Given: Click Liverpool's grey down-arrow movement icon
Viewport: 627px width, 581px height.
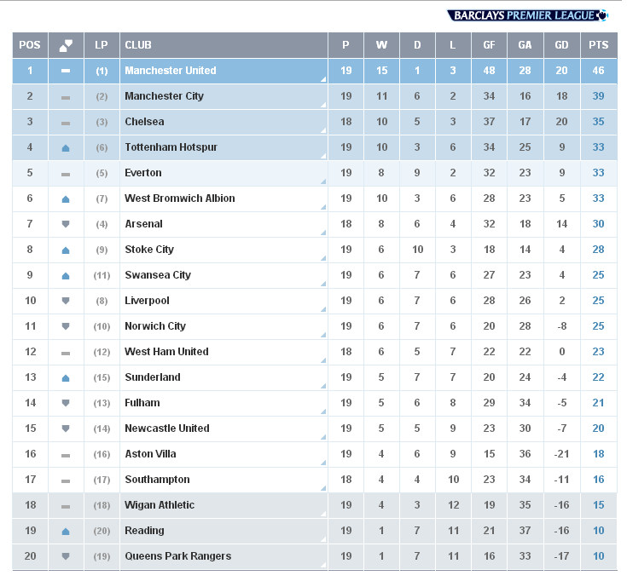Looking at the screenshot, I should pos(66,301).
